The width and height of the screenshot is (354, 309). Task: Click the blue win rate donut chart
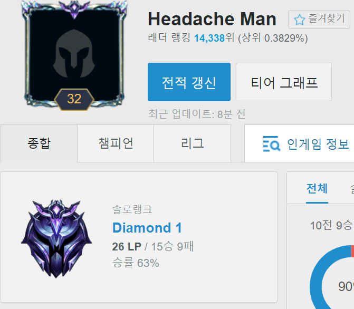click(x=332, y=277)
